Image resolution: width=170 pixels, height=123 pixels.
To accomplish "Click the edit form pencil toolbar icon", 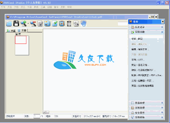I will pos(40,23).
